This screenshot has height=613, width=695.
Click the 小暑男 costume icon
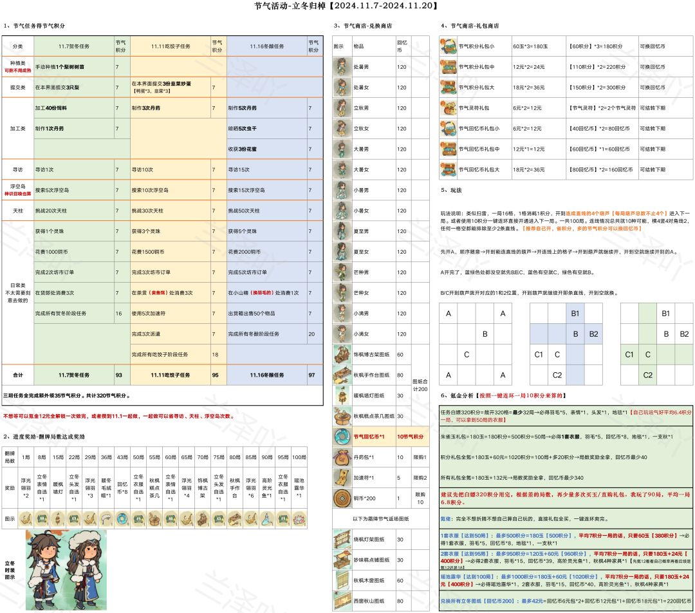[x=342, y=190]
